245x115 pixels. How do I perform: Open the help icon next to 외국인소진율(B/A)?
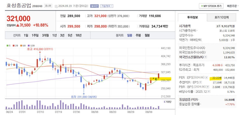point(206,57)
